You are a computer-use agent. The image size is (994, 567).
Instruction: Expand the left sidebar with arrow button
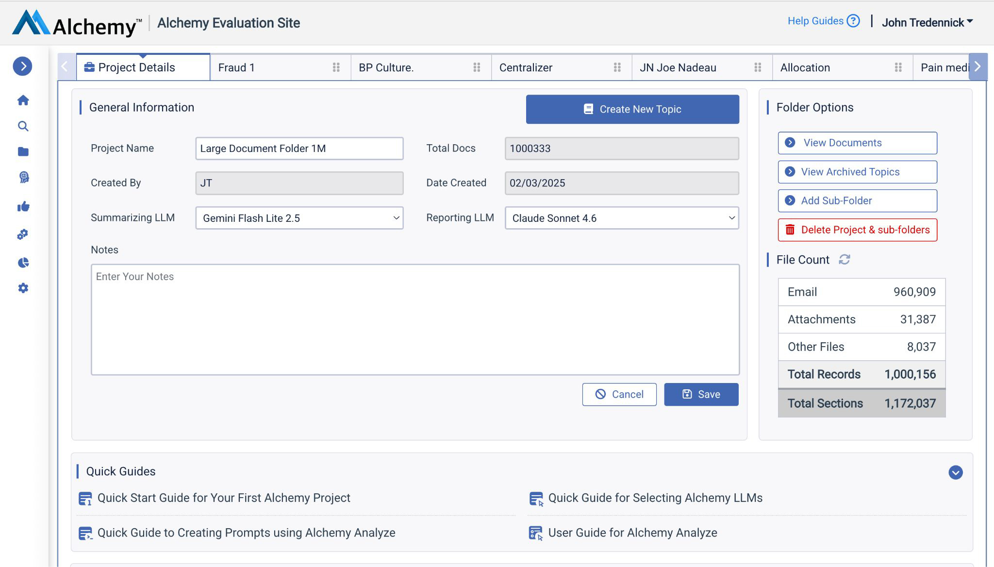pos(22,67)
